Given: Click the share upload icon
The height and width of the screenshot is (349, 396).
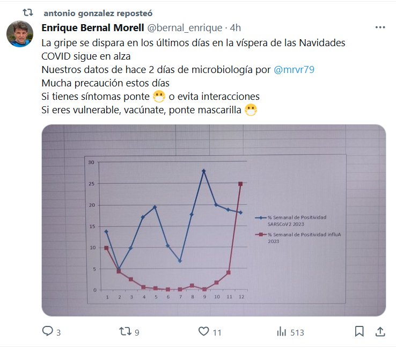Looking at the screenshot, I should [x=379, y=332].
